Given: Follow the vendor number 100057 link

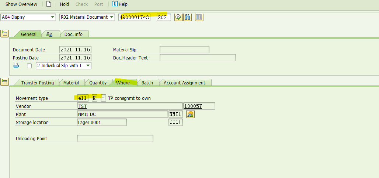Looking at the screenshot, I should click(x=193, y=106).
